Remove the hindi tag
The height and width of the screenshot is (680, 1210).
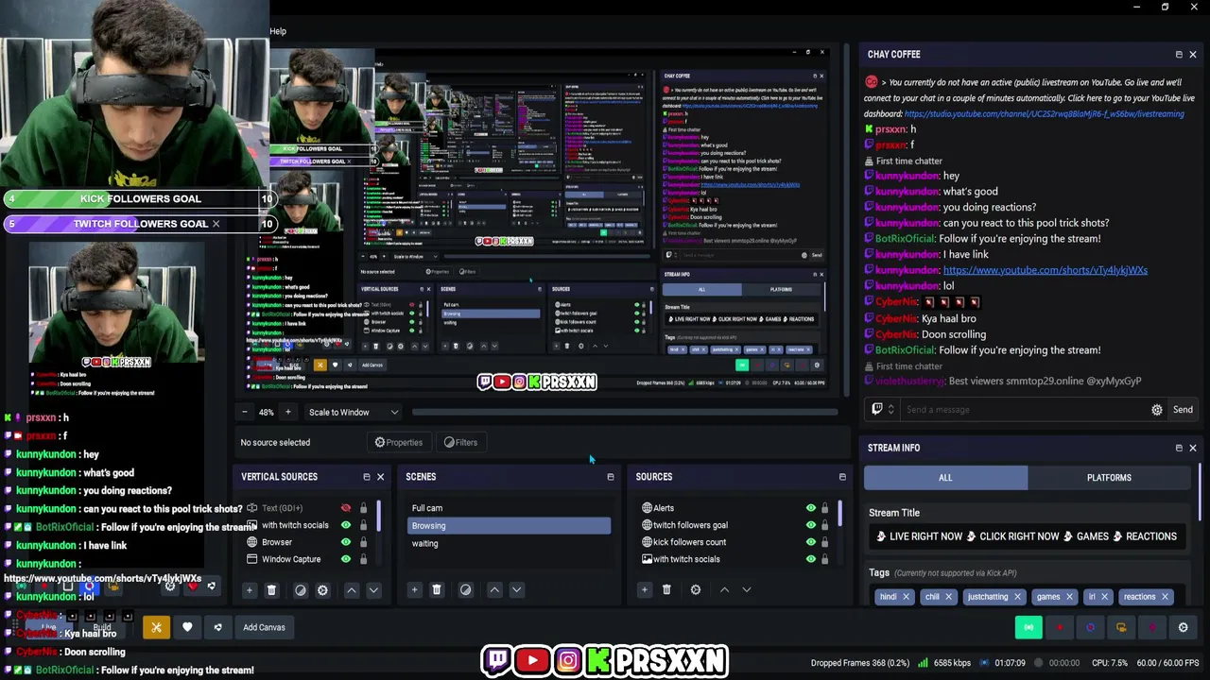906,597
